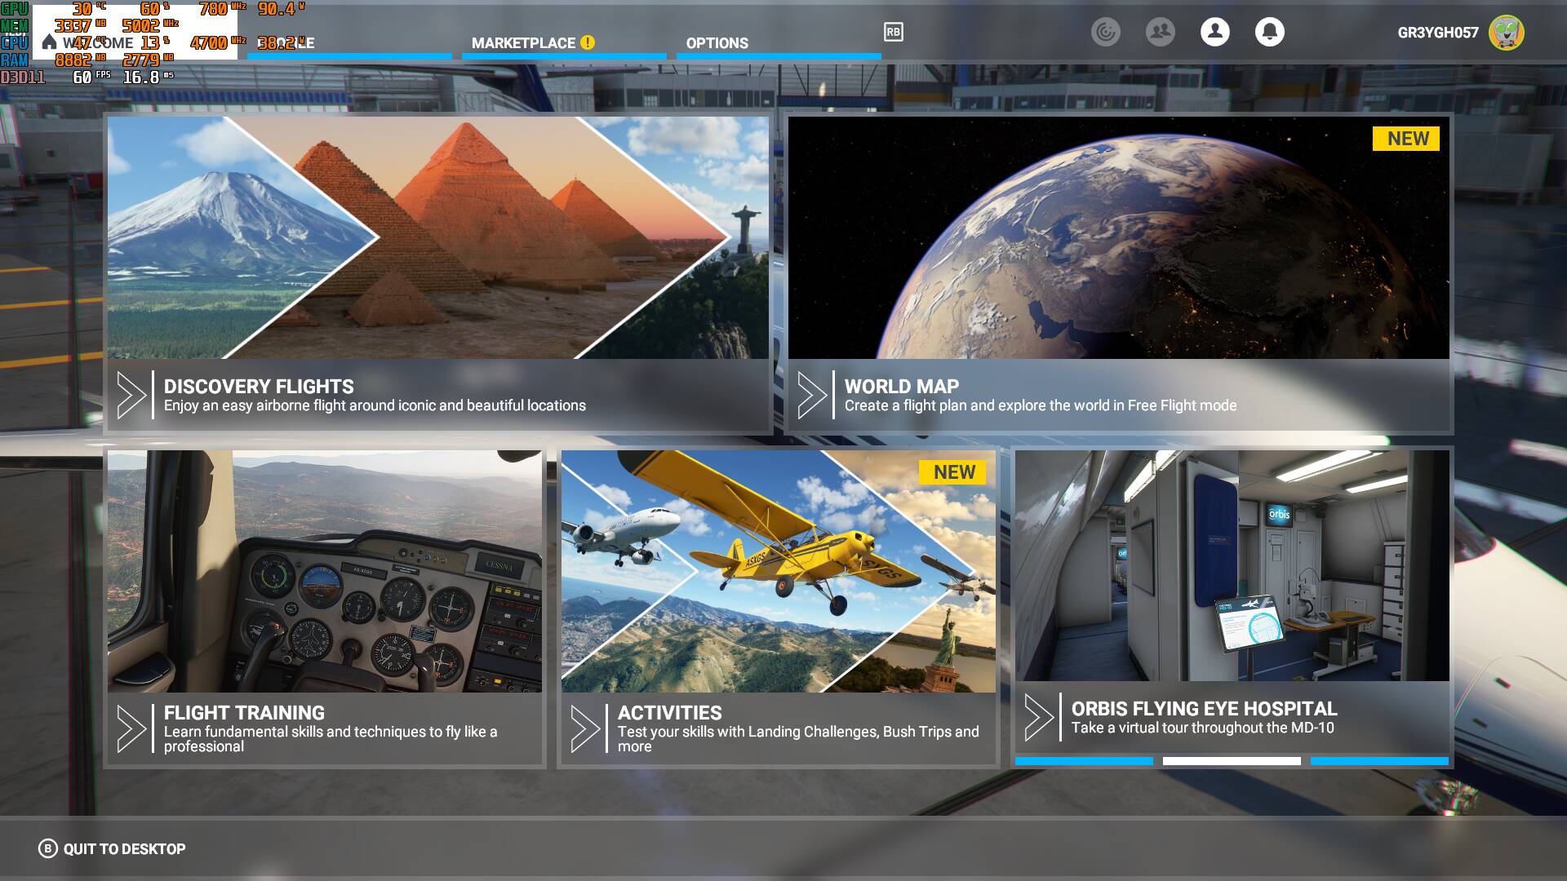
Task: Open the Orbis Flying Eye Hospital thumbnail
Action: click(1232, 565)
